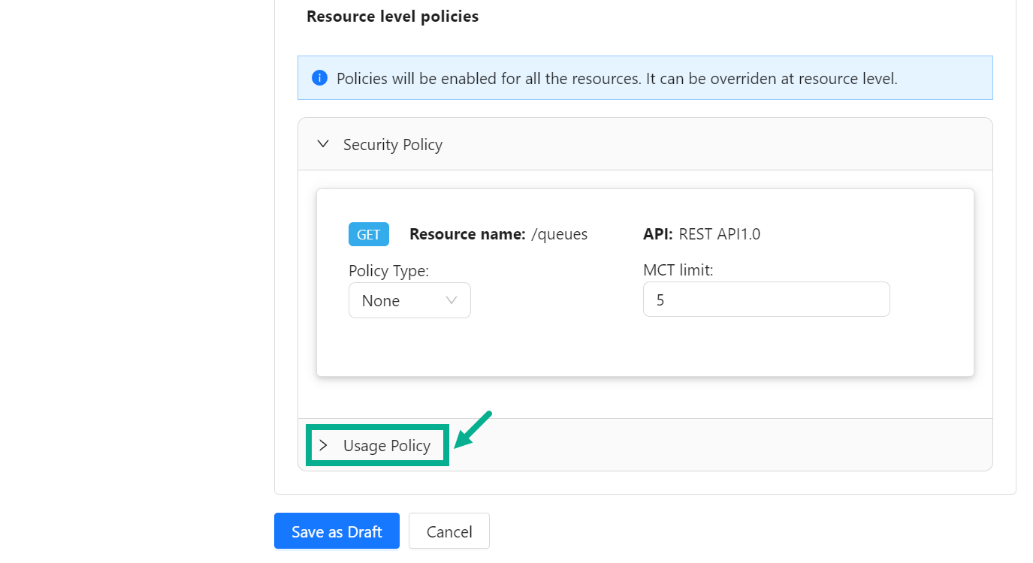Expand the Usage Policy section
This screenshot has height=563, width=1033.
point(386,445)
